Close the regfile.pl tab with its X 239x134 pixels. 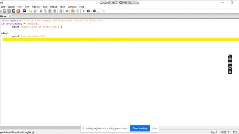10,16
